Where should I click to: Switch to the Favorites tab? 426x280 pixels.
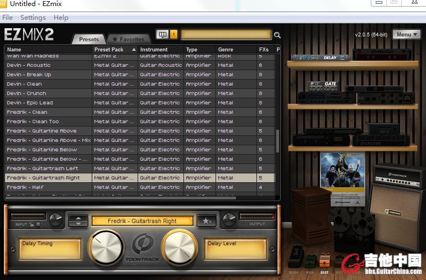[x=129, y=39]
